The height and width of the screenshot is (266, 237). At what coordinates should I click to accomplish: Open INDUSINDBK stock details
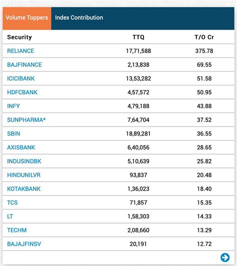pyautogui.click(x=24, y=161)
